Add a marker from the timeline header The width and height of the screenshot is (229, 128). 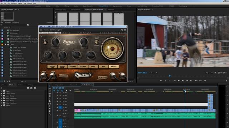tap(67, 91)
